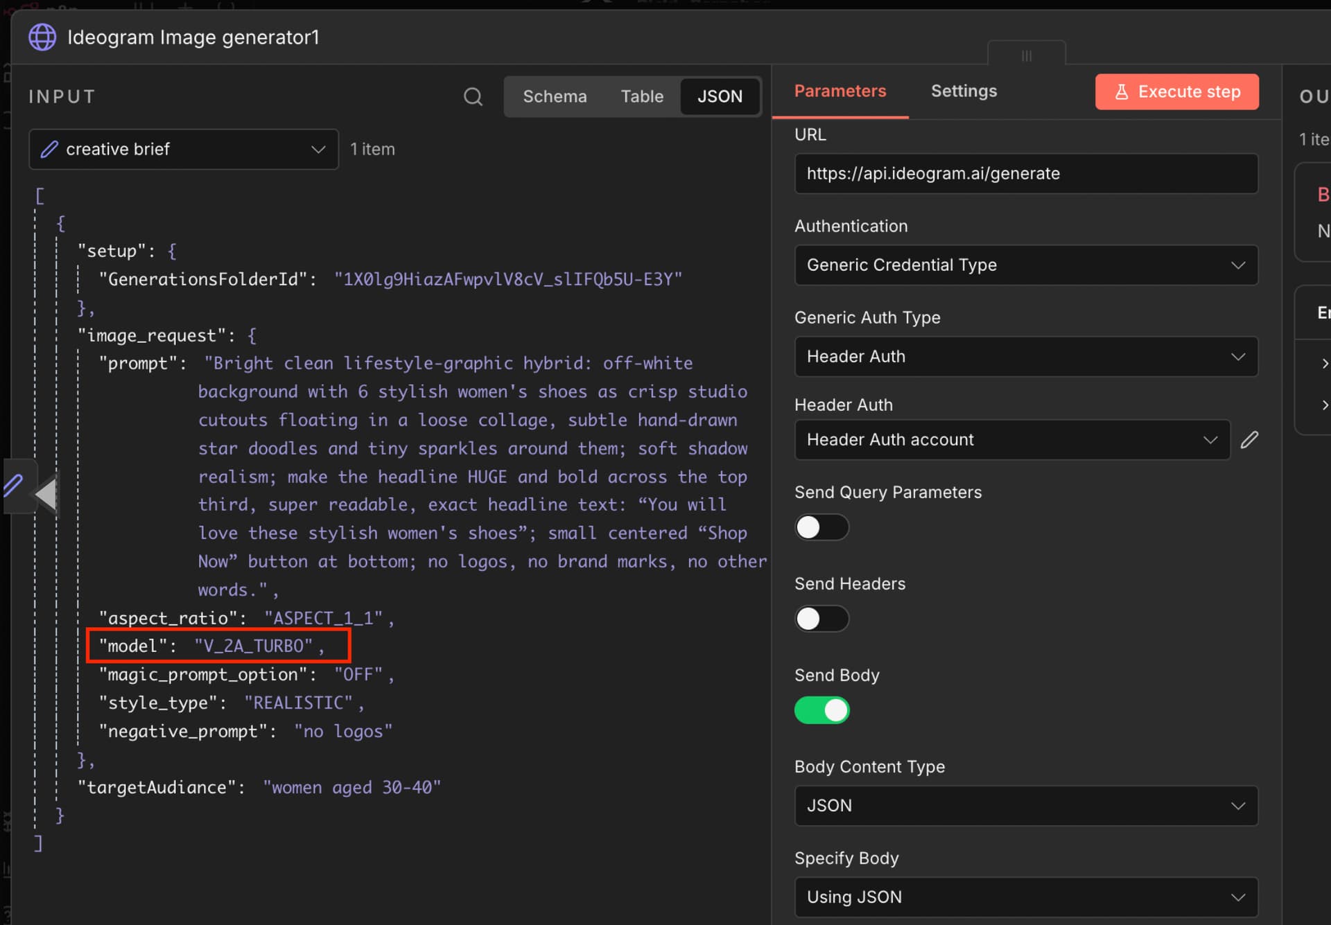The image size is (1331, 925).
Task: Expand the Body Content Type dropdown
Action: (x=1025, y=805)
